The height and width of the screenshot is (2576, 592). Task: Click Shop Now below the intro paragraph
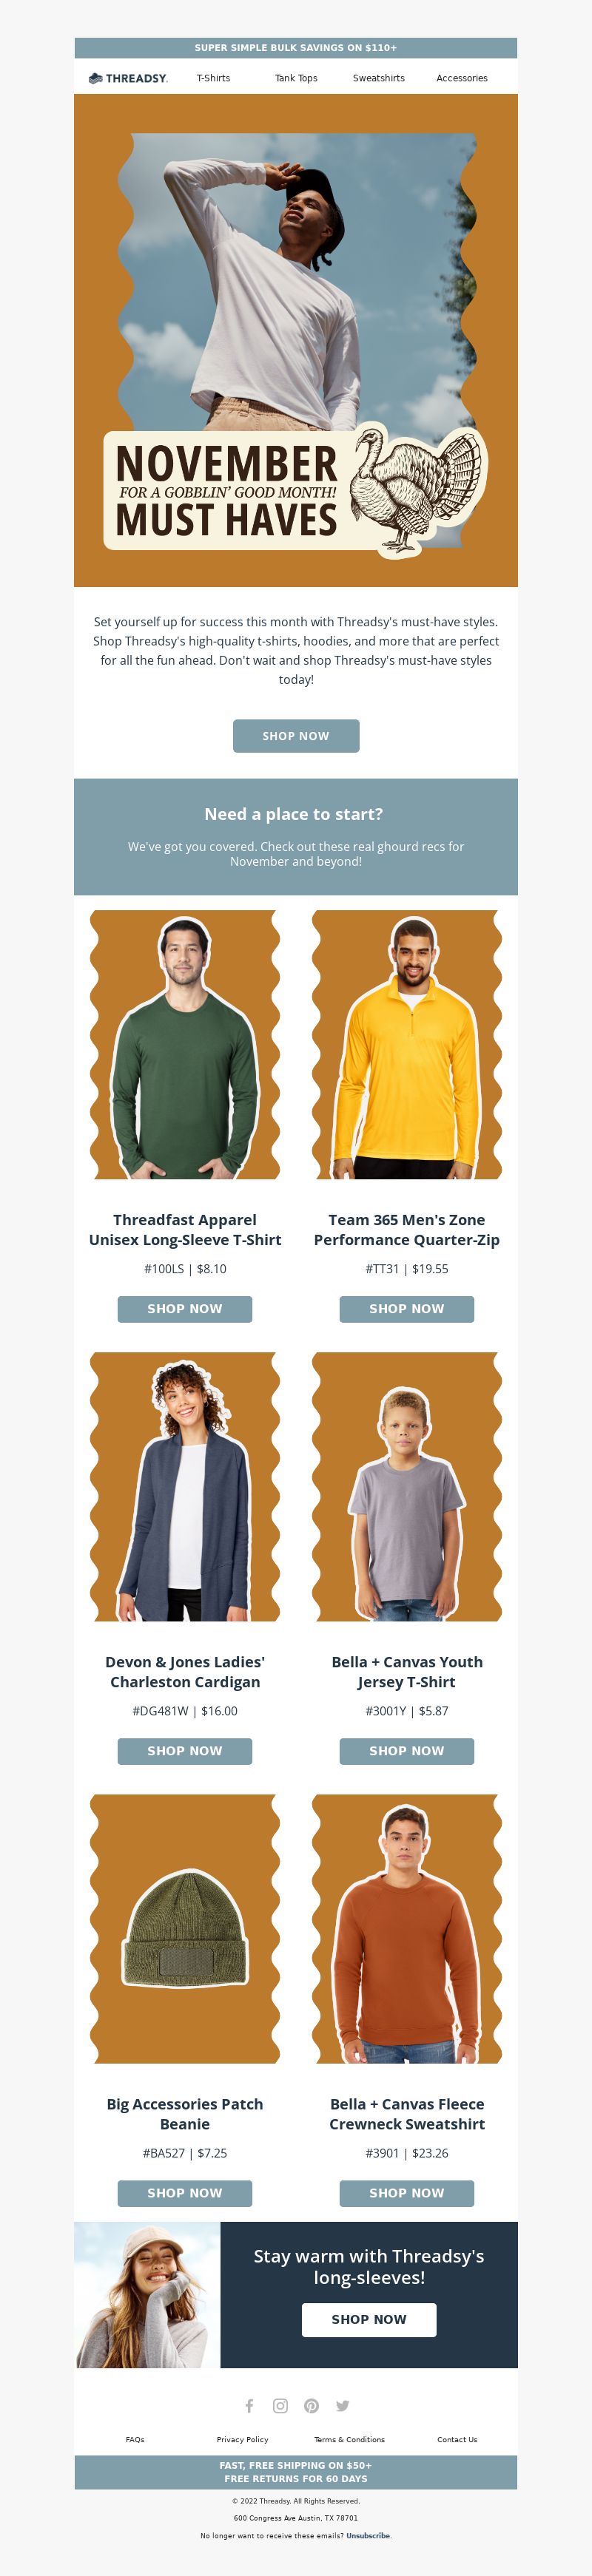(x=296, y=735)
